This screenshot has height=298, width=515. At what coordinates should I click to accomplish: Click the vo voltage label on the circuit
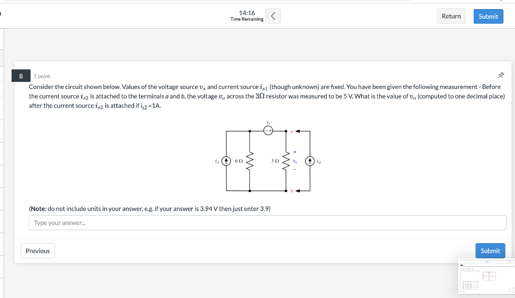pyautogui.click(x=295, y=161)
